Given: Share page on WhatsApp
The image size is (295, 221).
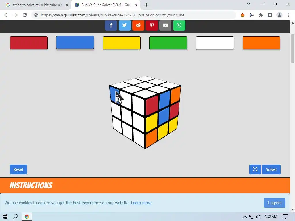Looking at the screenshot, I should tap(179, 25).
